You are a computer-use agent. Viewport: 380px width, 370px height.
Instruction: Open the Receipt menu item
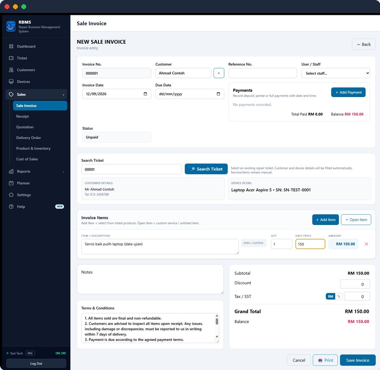point(22,116)
